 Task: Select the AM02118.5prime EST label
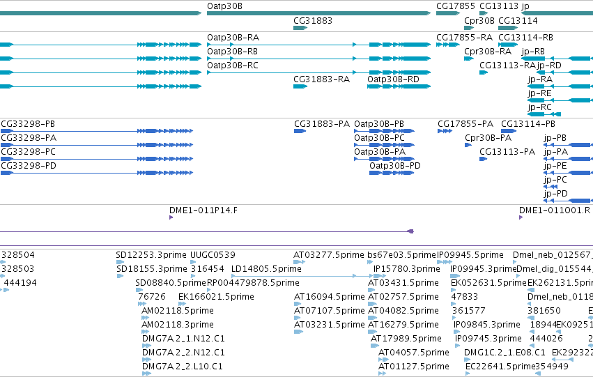[178, 311]
